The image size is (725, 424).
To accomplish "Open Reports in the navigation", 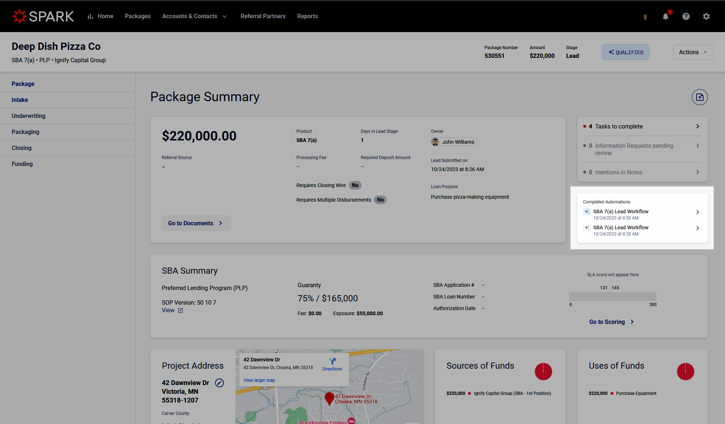I will [308, 16].
